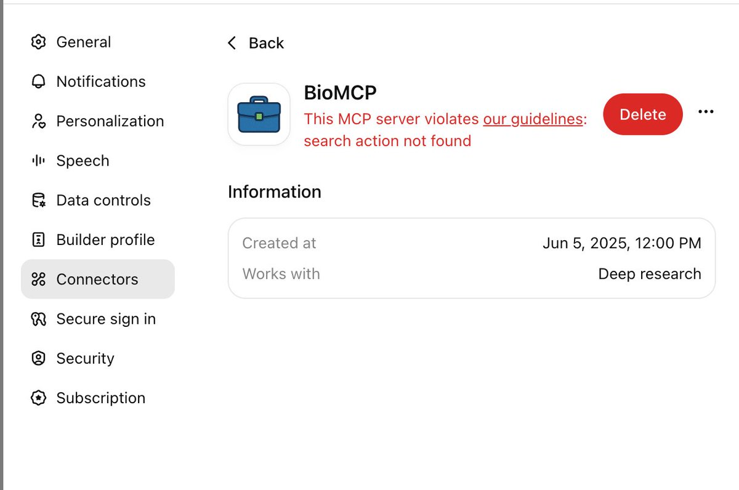Click the Builder profile badge icon
Viewport: 739px width, 490px height.
pos(38,240)
